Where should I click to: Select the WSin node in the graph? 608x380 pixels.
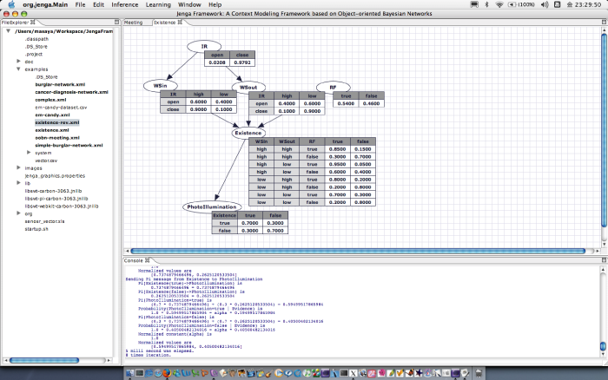pyautogui.click(x=161, y=87)
